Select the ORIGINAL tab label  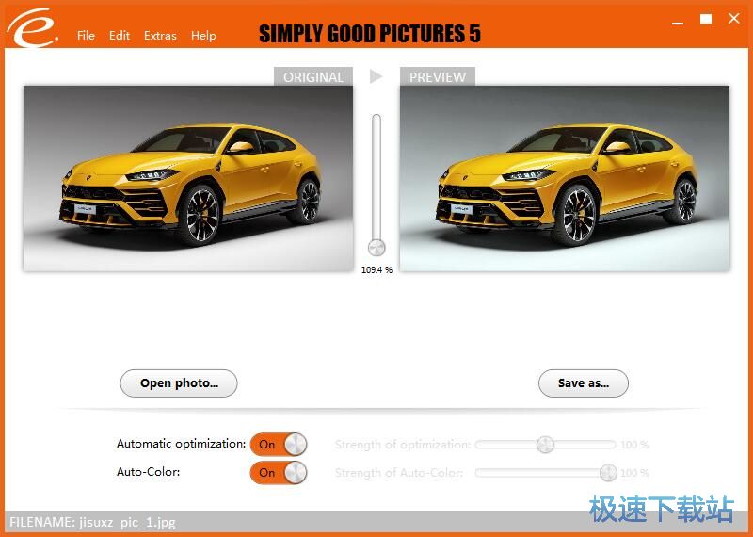click(x=313, y=77)
